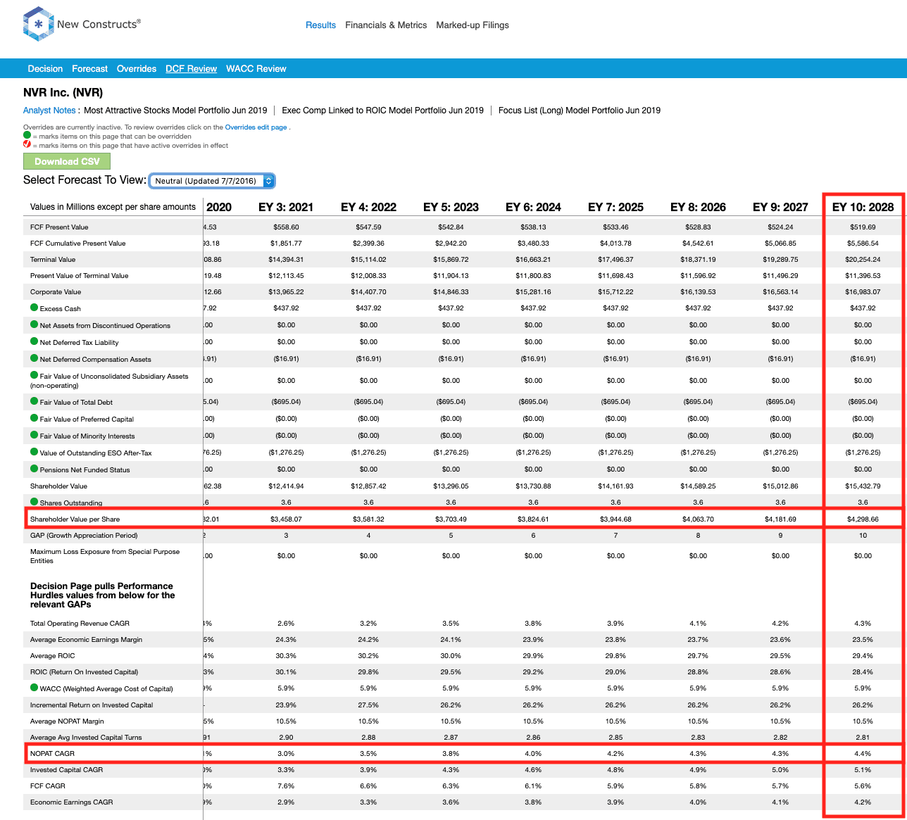Click green dot beside Fair Value of Minority Interests
Screen dimensions: 907x820
coord(34,435)
